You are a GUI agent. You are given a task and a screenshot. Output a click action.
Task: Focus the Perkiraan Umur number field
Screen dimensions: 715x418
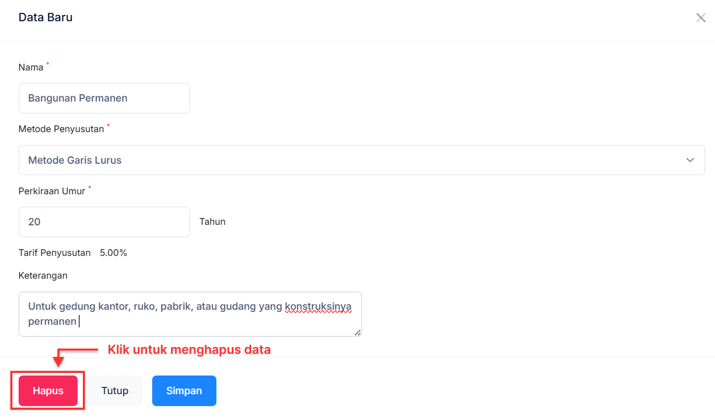click(104, 222)
